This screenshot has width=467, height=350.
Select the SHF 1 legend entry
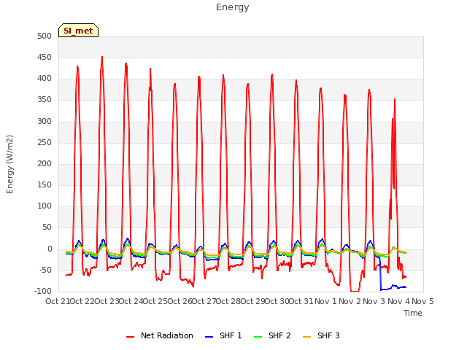(224, 335)
